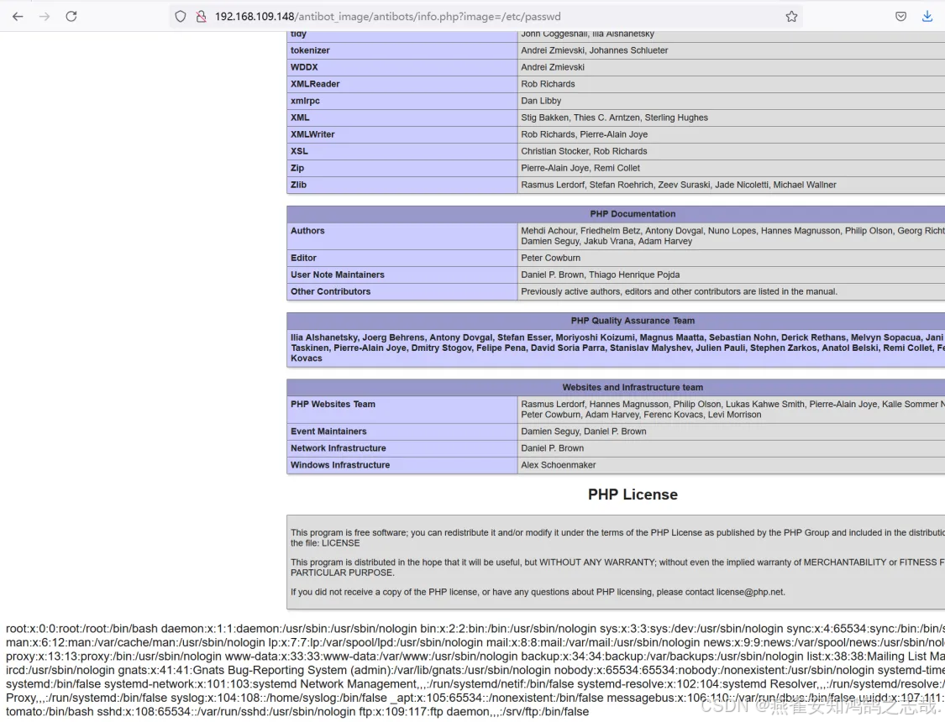The width and height of the screenshot is (945, 722).
Task: Click 'Alex Schoenmaker' name
Action: pyautogui.click(x=558, y=465)
